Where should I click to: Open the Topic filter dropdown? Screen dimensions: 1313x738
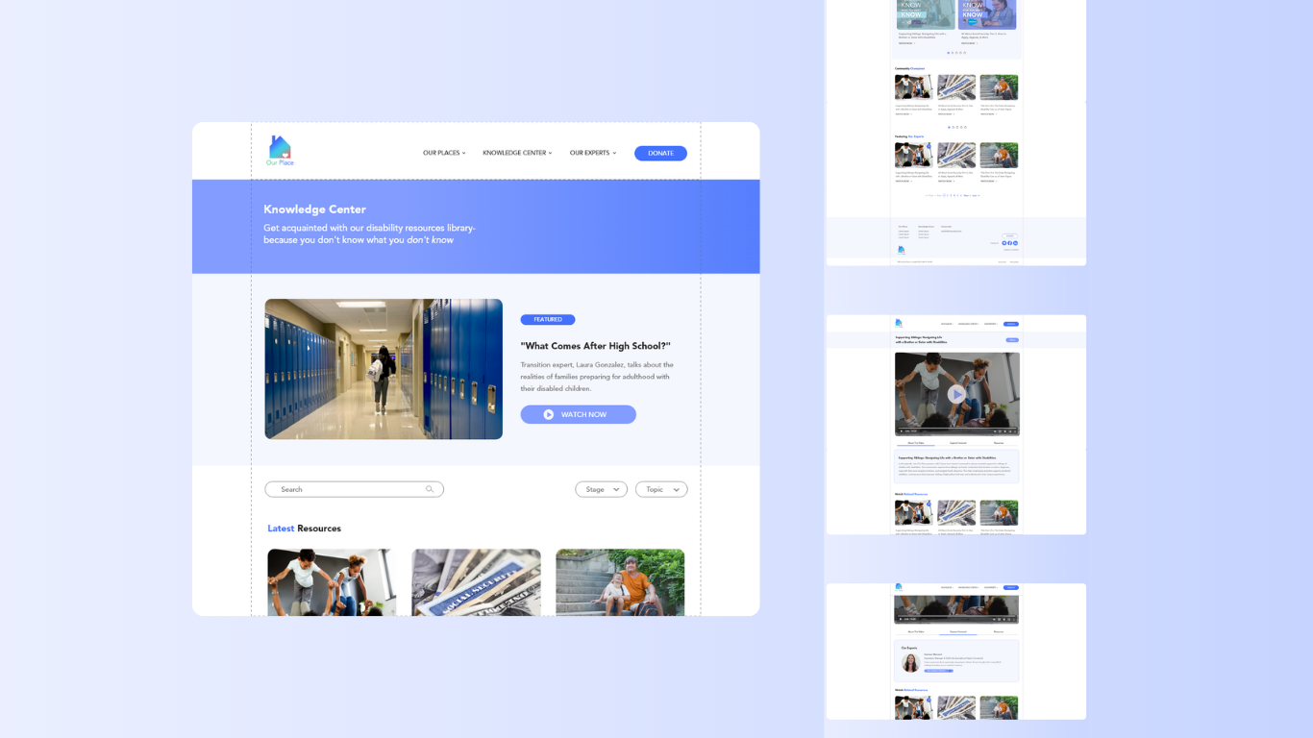[661, 489]
